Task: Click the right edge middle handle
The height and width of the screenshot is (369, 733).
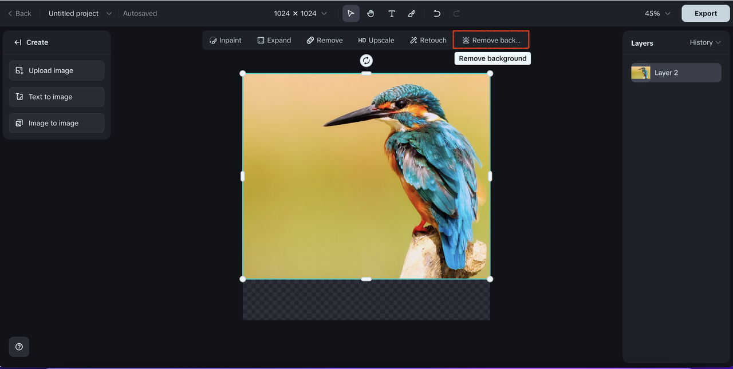Action: point(490,176)
